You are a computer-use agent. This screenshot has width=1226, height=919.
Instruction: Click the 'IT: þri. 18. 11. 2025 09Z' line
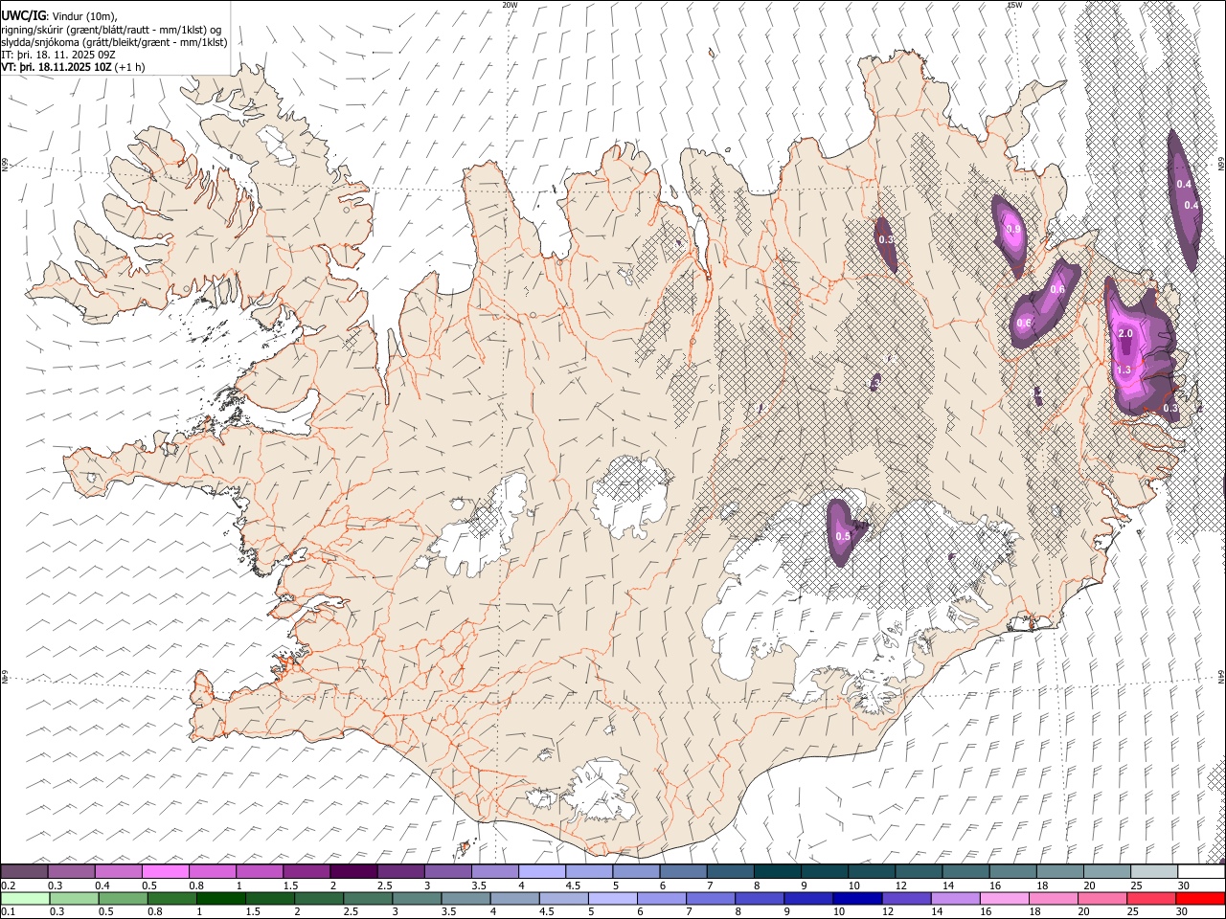click(x=58, y=55)
